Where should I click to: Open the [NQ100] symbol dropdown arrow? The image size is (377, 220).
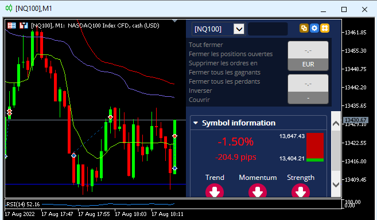[239, 29]
